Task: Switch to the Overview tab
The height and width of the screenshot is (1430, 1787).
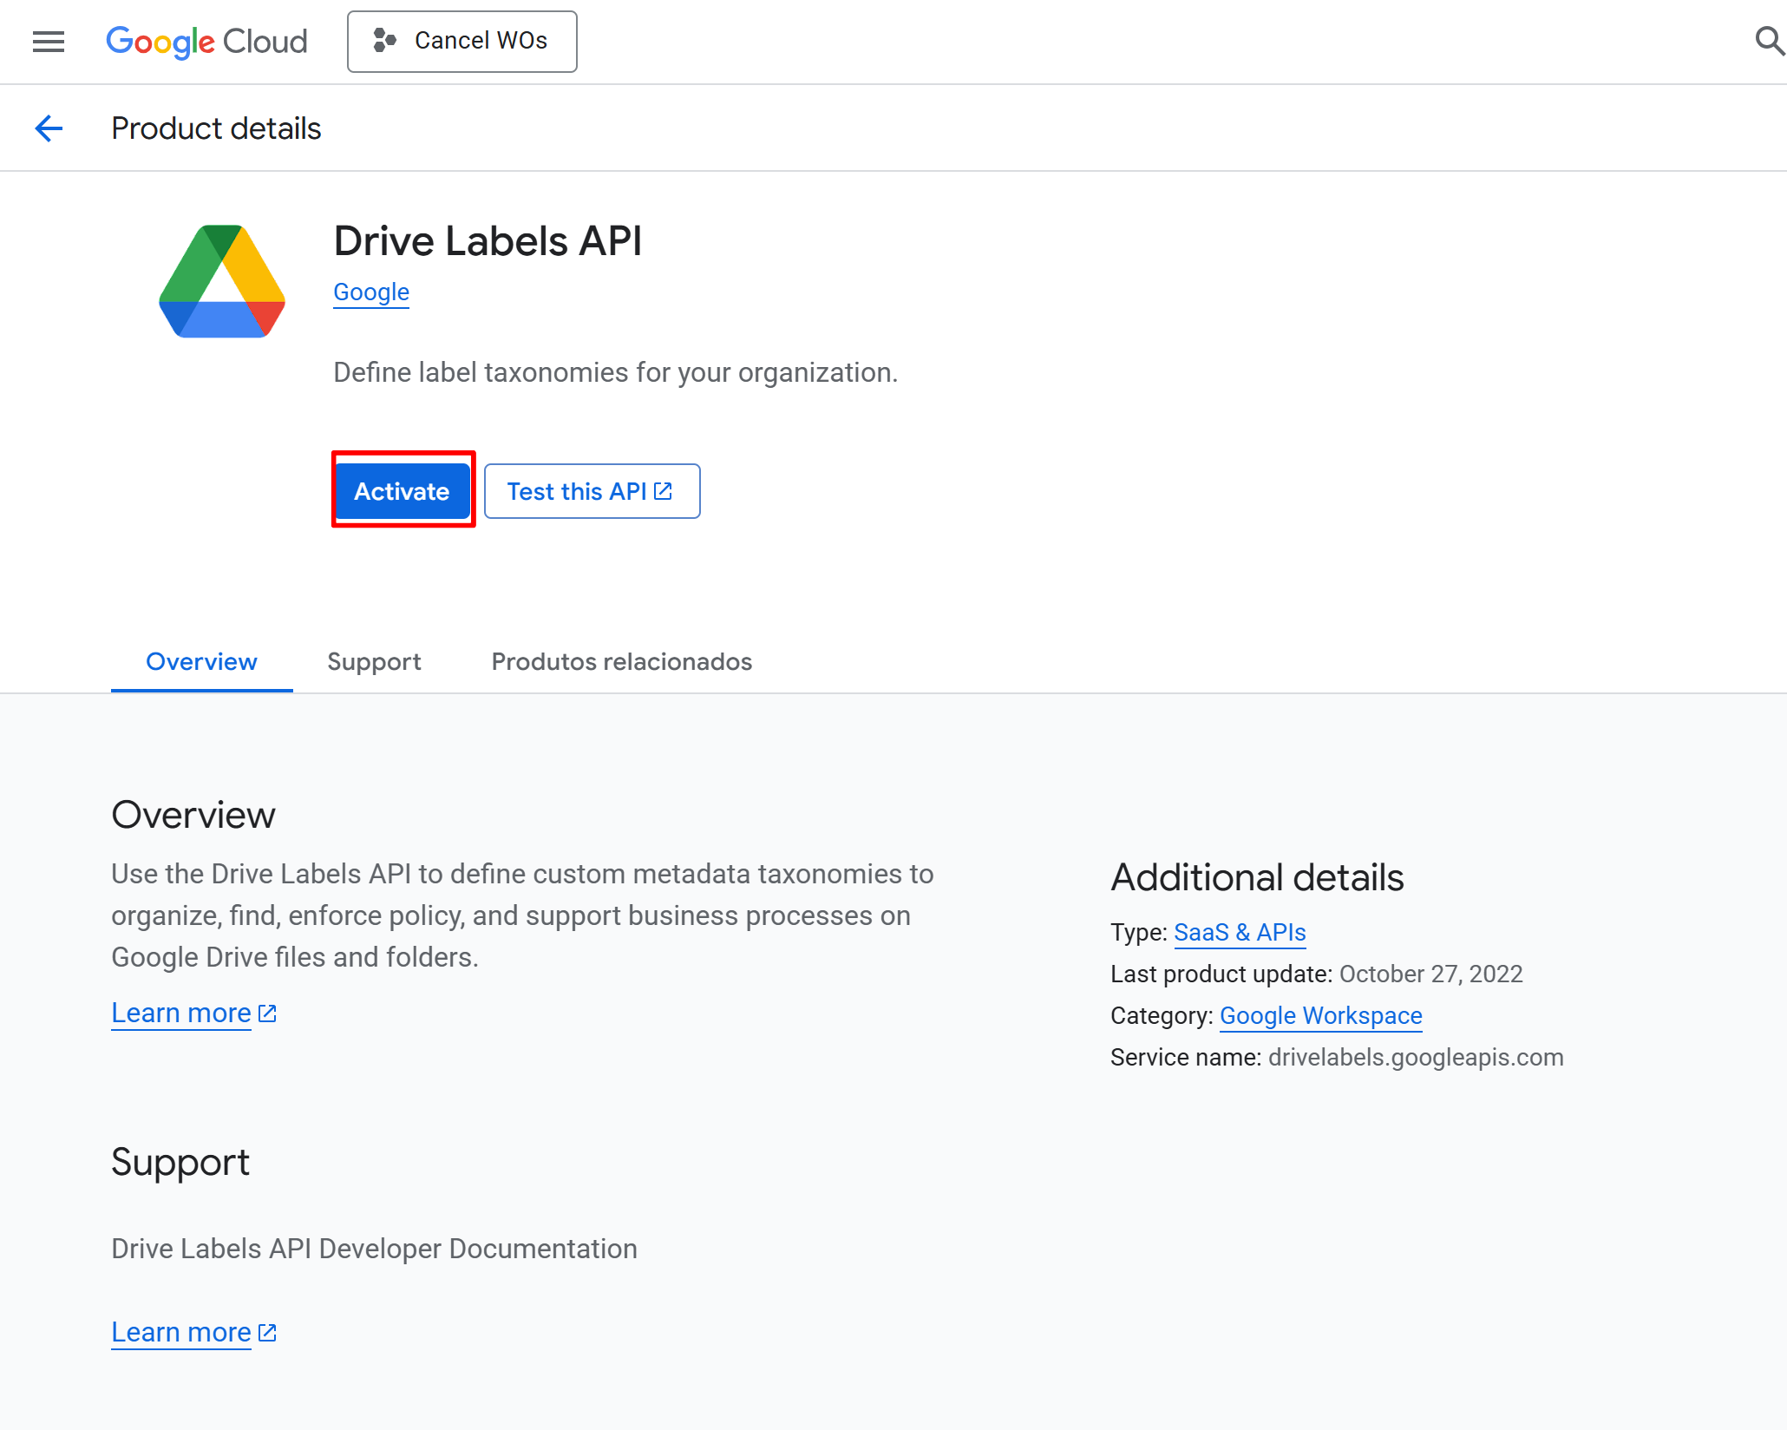Action: (201, 661)
